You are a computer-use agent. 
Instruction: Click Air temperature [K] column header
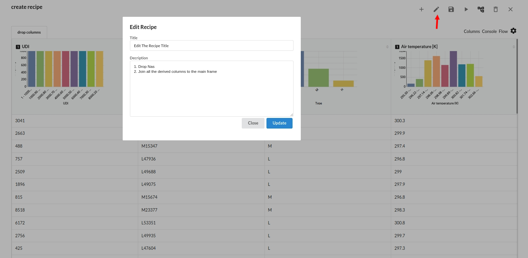pyautogui.click(x=419, y=47)
